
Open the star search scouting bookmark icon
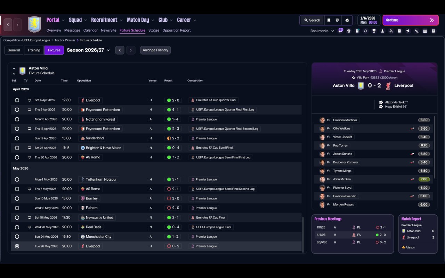[416, 31]
